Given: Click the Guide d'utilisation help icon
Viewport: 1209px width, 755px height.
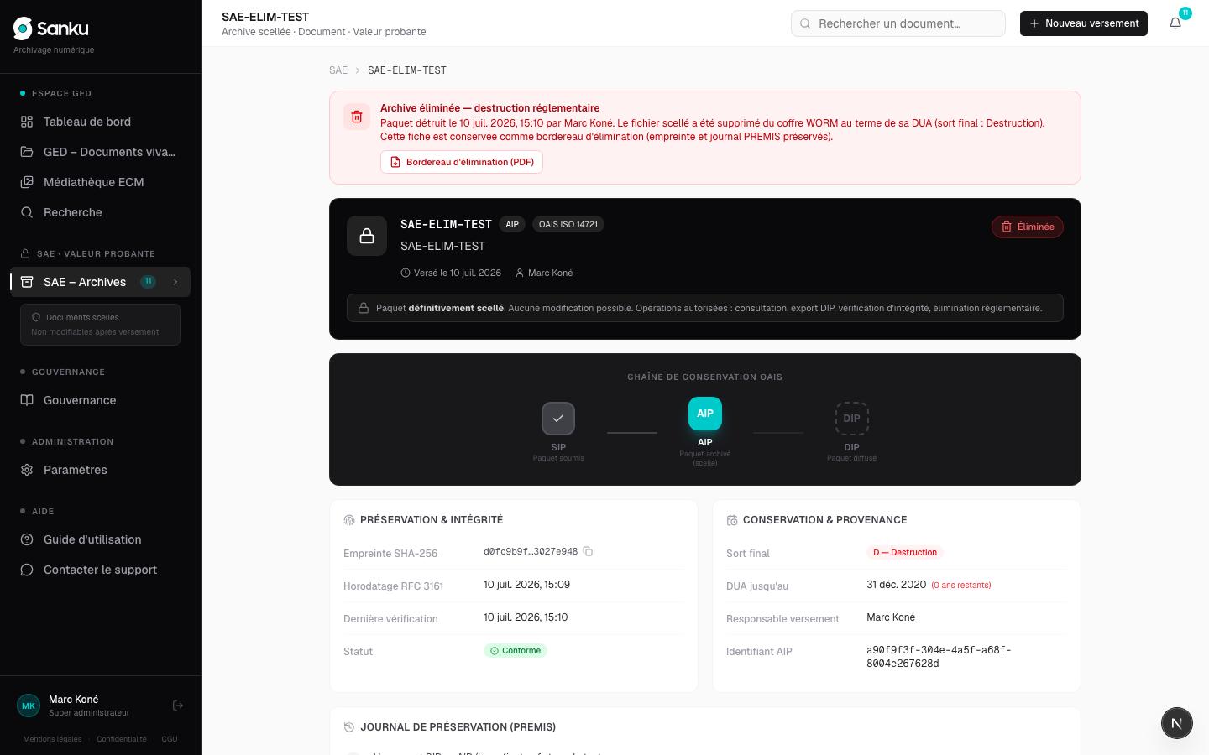Looking at the screenshot, I should pyautogui.click(x=27, y=539).
